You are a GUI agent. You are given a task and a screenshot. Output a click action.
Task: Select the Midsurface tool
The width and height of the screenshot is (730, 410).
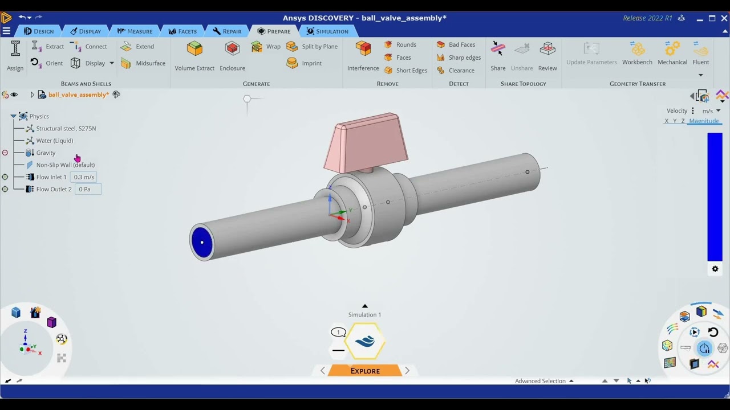pos(143,63)
